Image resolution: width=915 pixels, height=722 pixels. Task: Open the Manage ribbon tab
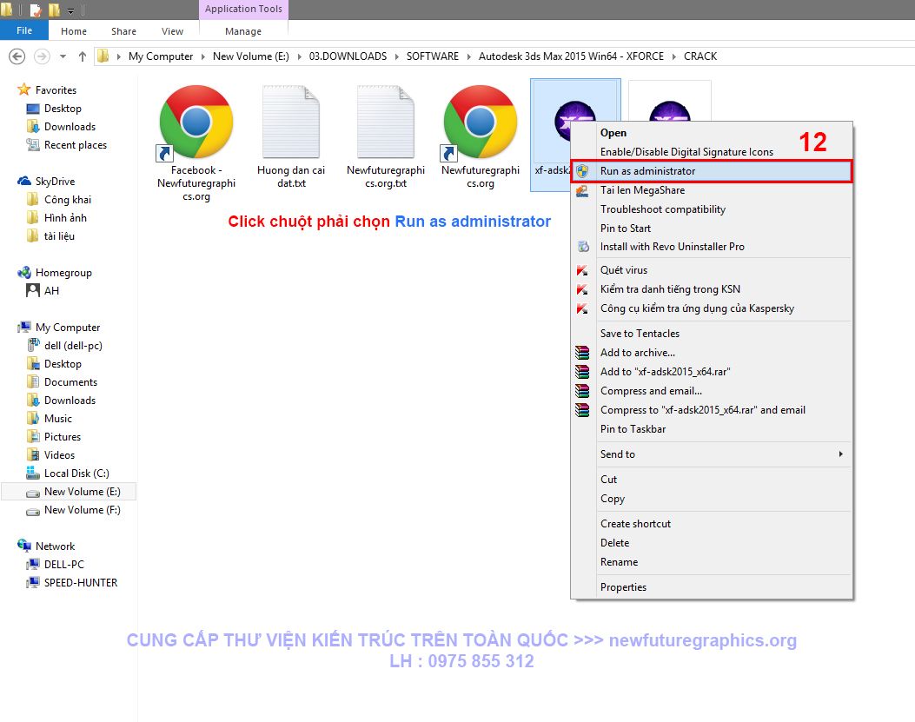pyautogui.click(x=243, y=31)
